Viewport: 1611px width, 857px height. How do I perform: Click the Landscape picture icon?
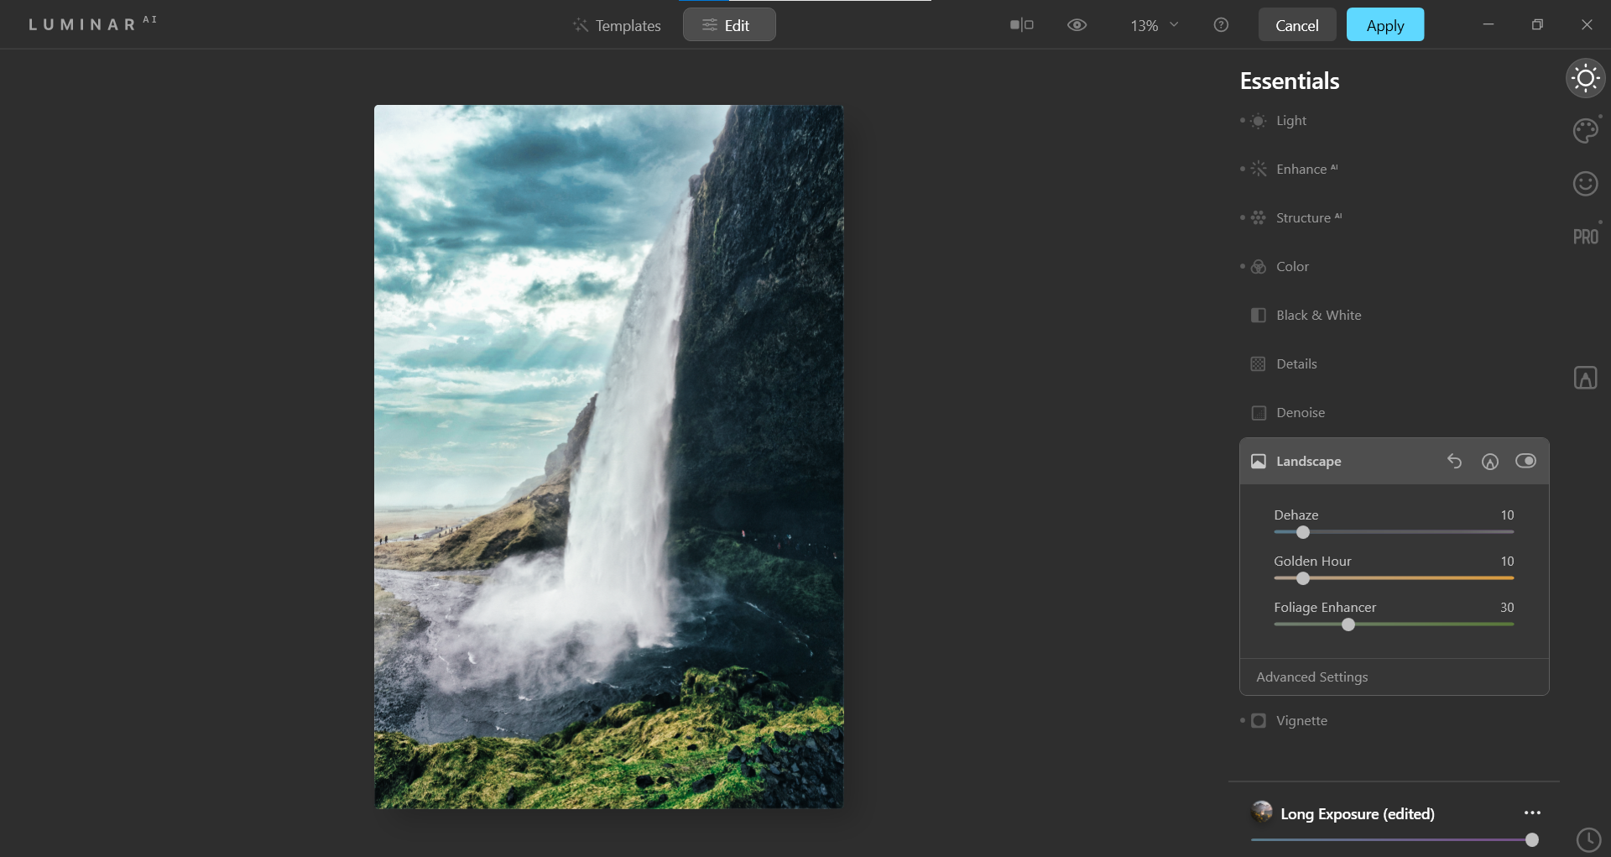tap(1258, 461)
